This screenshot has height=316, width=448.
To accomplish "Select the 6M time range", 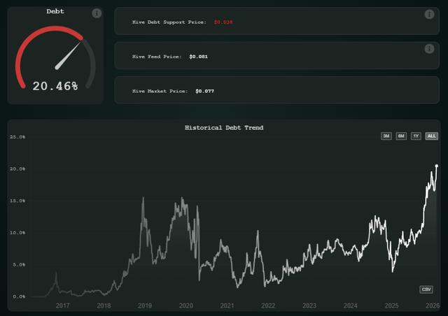I will [x=401, y=136].
